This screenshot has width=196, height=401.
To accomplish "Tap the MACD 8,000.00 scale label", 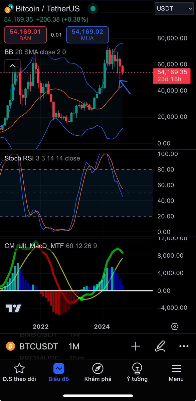I will [x=170, y=256].
